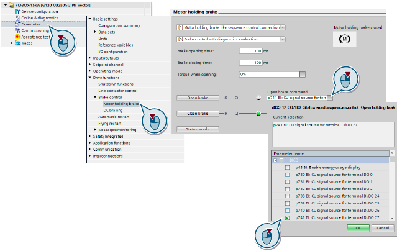Expand Safety Integrated section
397x251 pixels.
(89, 136)
